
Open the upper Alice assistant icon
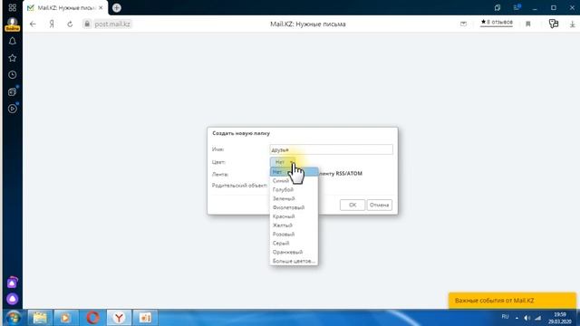click(12, 283)
